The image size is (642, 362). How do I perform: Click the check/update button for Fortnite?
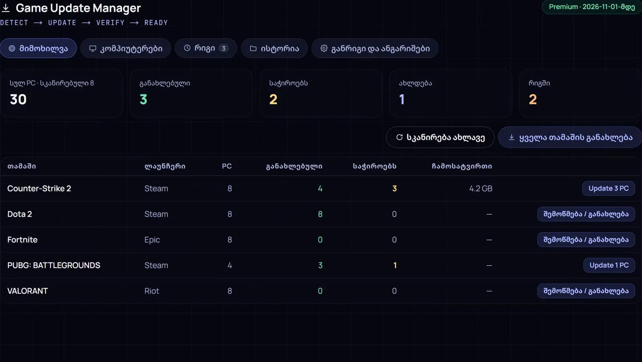pos(586,240)
